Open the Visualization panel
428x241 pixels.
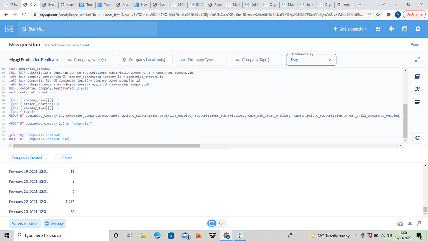point(25,223)
